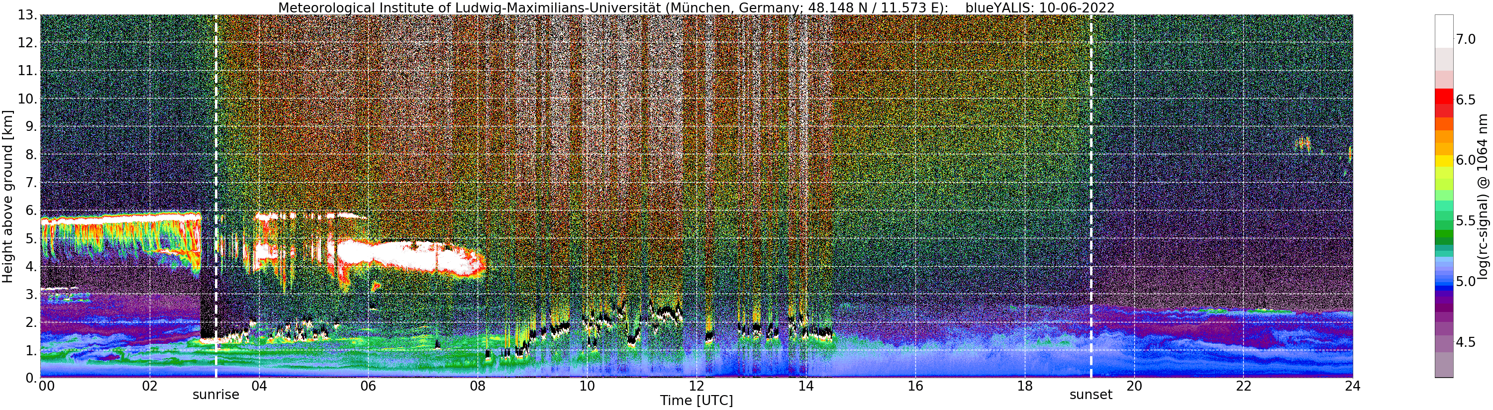Viewport: 1493px width, 410px height.
Task: Click the x-axis tick label '20'
Action: pyautogui.click(x=1134, y=386)
